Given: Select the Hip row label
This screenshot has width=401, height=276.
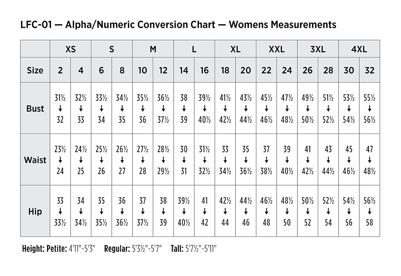Looking at the screenshot, I should [x=35, y=211].
